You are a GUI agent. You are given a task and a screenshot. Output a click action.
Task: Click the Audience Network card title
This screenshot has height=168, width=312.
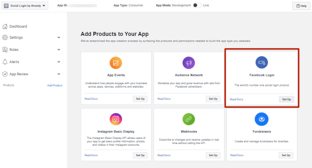pos(189,75)
